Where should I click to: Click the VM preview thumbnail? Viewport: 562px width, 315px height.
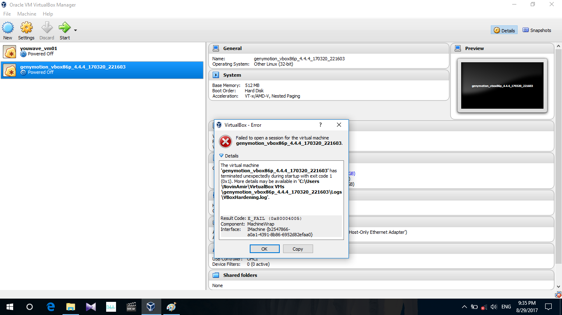pos(502,86)
